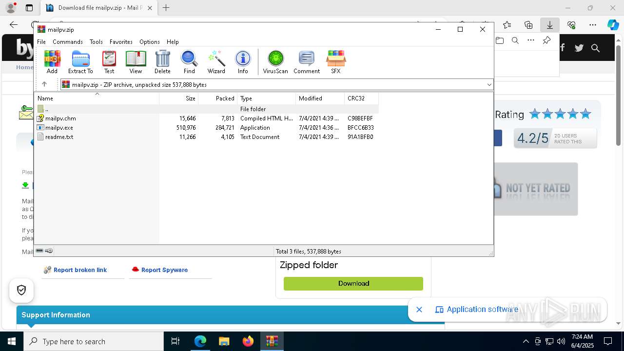Dismiss the Application software popup

click(419, 310)
